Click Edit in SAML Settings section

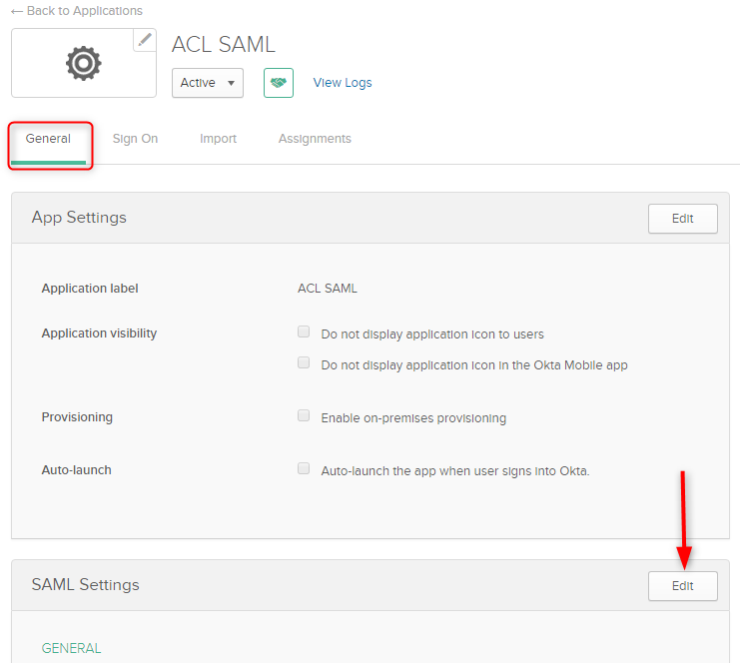pyautogui.click(x=683, y=586)
